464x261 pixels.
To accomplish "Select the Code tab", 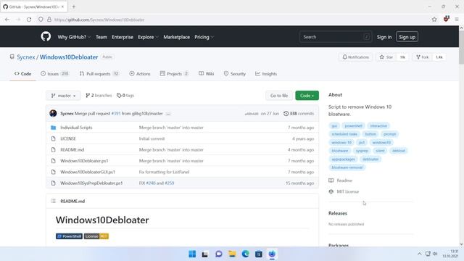I will click(22, 74).
